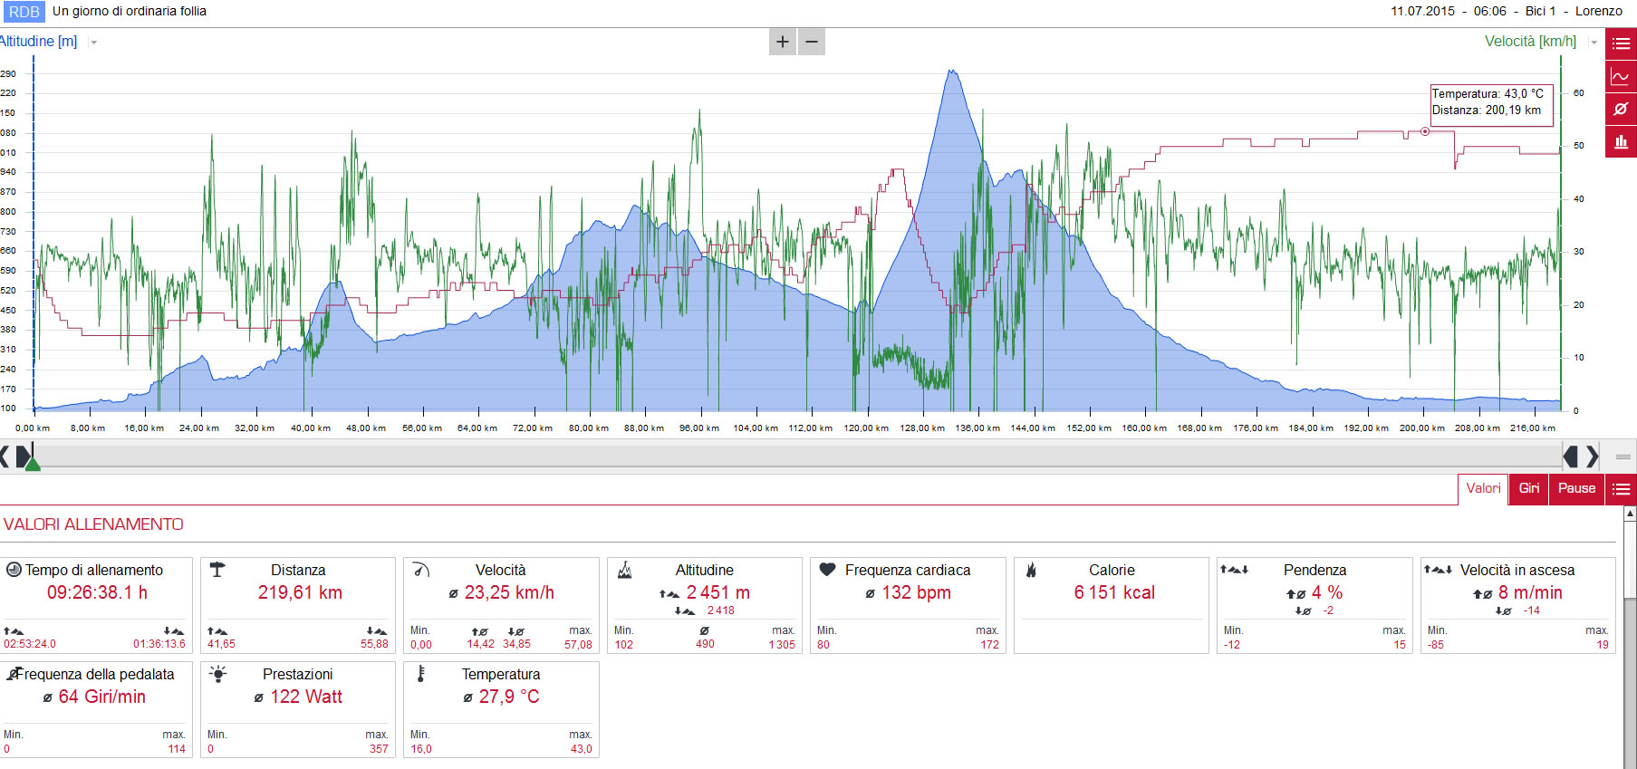The height and width of the screenshot is (769, 1637).
Task: Expand the Altitudine axis dropdown
Action: tap(93, 43)
